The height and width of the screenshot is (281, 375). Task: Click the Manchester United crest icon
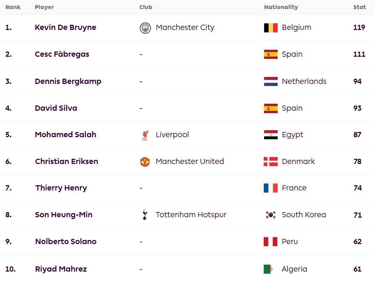(145, 162)
